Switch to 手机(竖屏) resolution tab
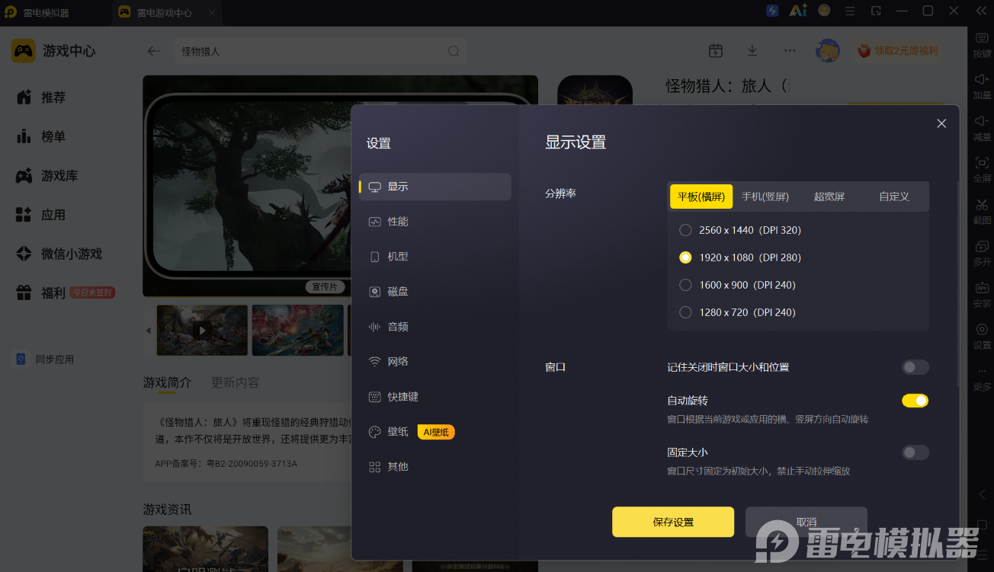The width and height of the screenshot is (994, 572). 765,197
